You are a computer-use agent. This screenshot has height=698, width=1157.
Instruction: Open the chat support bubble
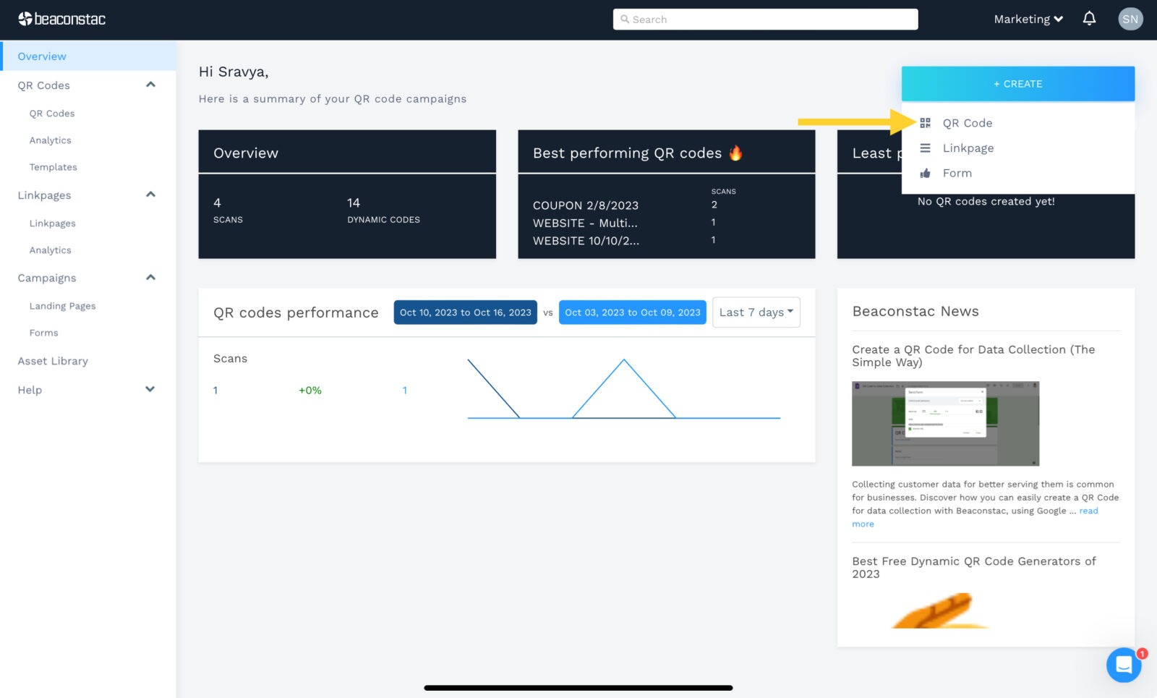[x=1123, y=664]
